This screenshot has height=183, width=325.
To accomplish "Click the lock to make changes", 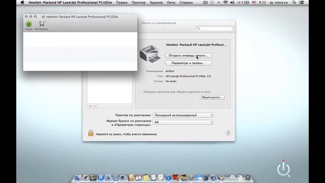I will [91, 133].
